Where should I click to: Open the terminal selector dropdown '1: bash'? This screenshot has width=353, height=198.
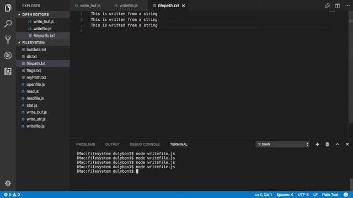pyautogui.click(x=282, y=144)
